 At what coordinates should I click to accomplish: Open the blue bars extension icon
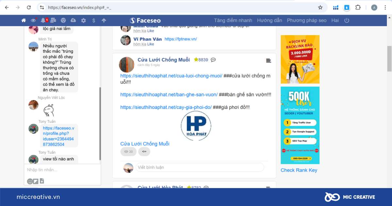tap(336, 7)
